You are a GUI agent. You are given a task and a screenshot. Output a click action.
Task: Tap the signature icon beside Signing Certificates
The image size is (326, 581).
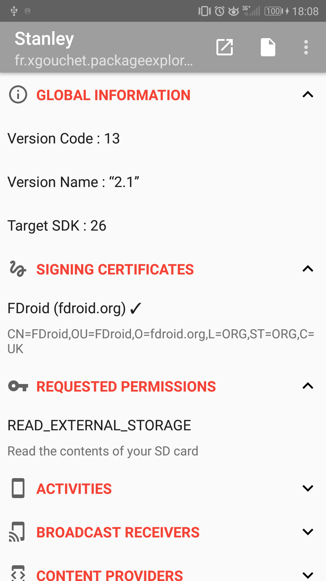[18, 269]
